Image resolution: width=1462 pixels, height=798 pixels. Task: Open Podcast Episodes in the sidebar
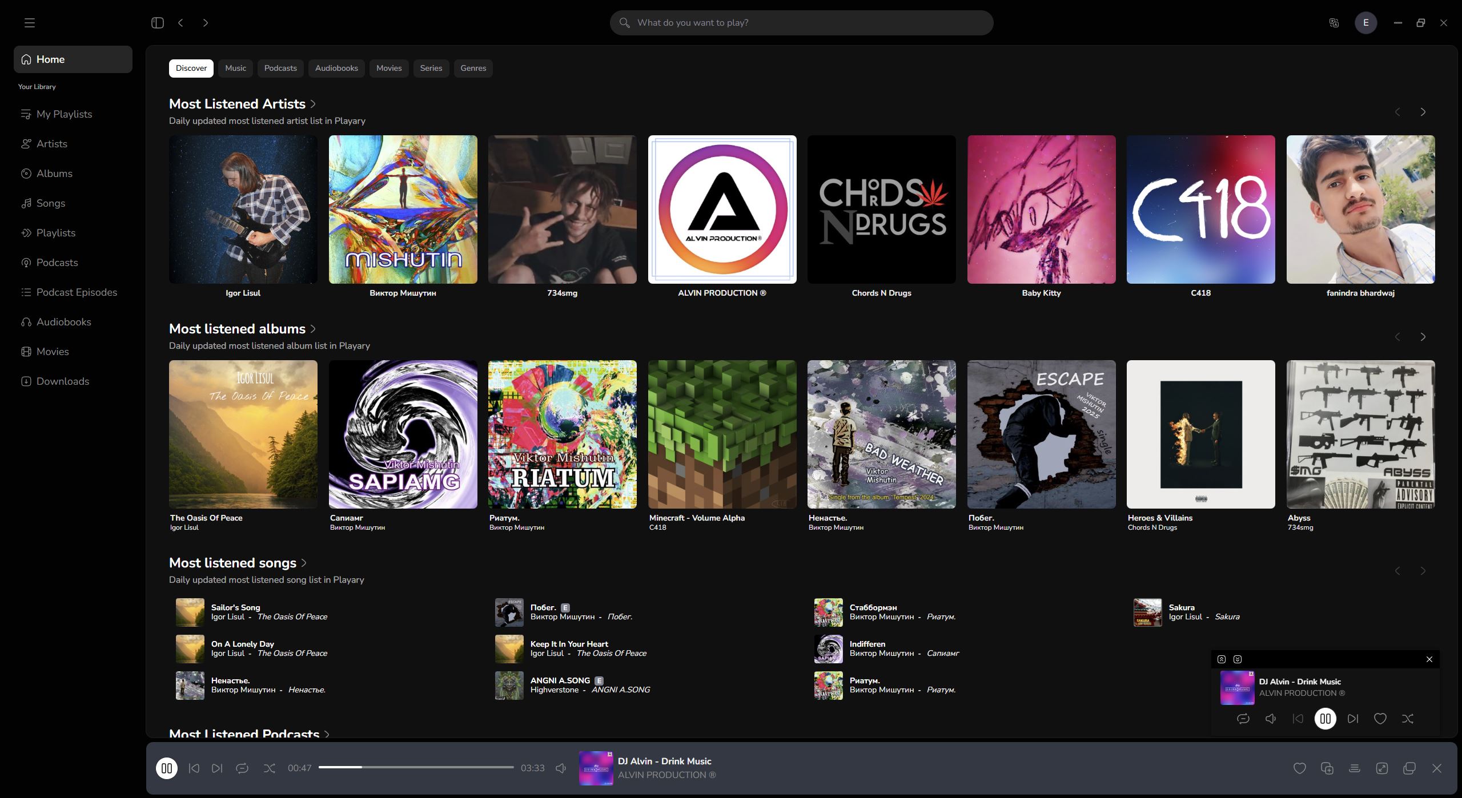click(73, 292)
